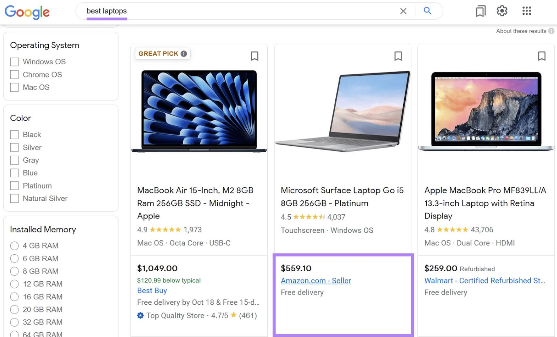Viewport: 557px width, 337px height.
Task: Click the About these results info icon
Action: click(x=551, y=31)
